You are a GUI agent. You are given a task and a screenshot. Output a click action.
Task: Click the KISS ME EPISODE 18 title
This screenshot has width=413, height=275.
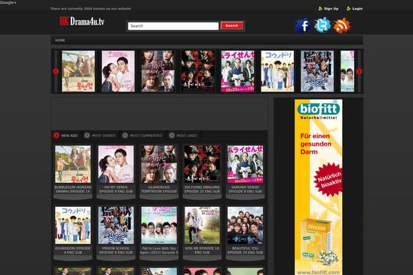click(x=202, y=250)
